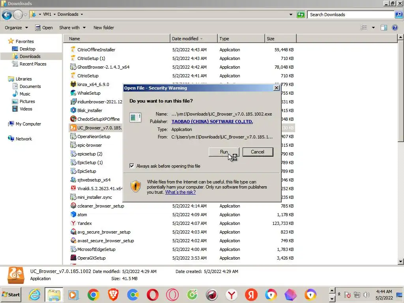Open the Windows Start menu
The height and width of the screenshot is (303, 404).
(11, 295)
